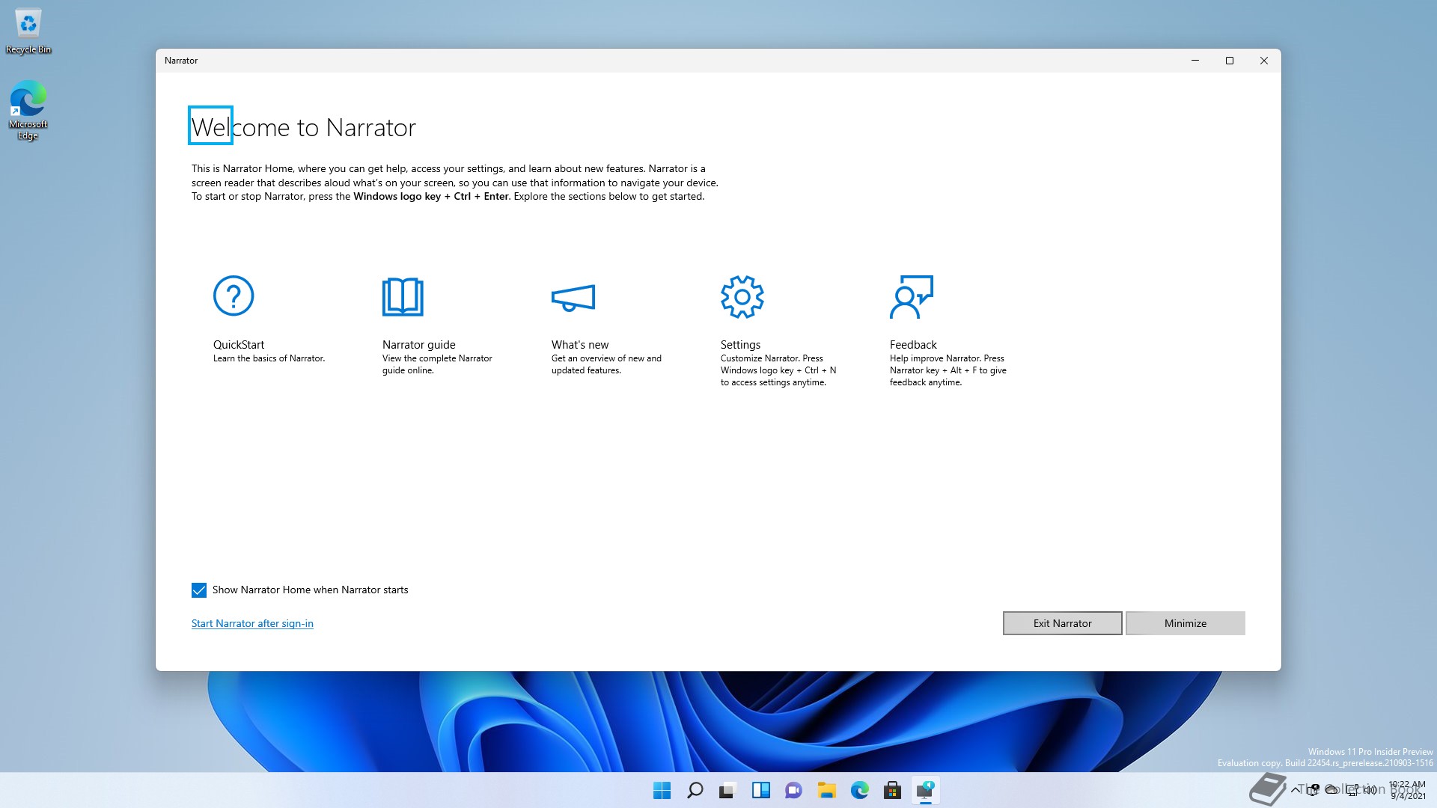The width and height of the screenshot is (1437, 808).
Task: Open the clock and date flyout
Action: [1407, 790]
